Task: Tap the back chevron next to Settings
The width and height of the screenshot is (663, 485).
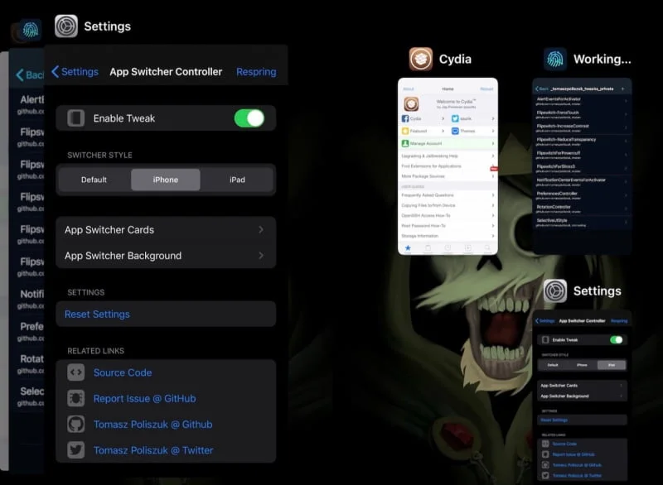Action: (x=55, y=71)
